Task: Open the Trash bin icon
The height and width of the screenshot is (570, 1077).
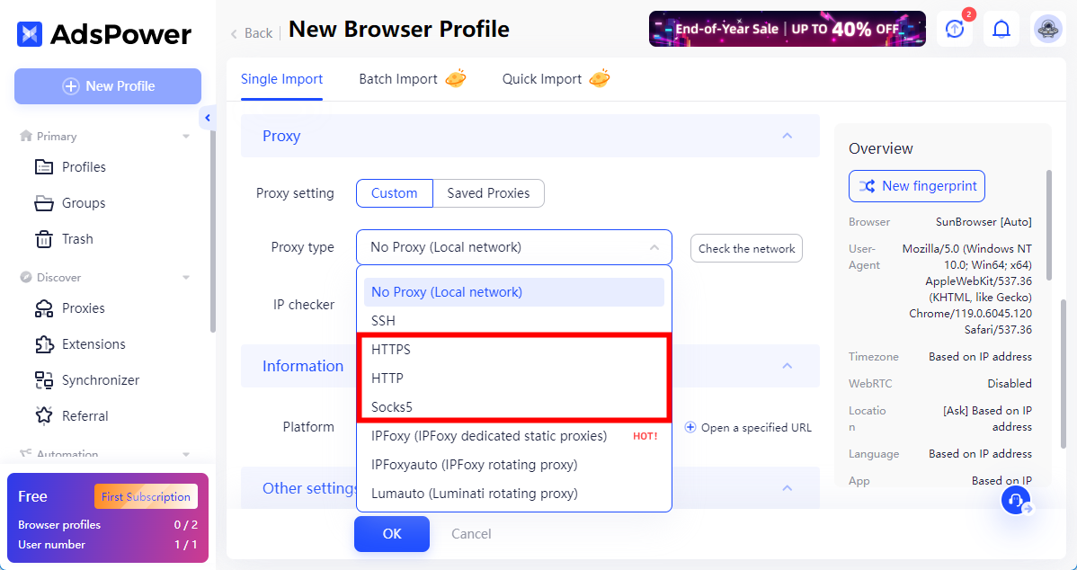Action: pos(44,239)
